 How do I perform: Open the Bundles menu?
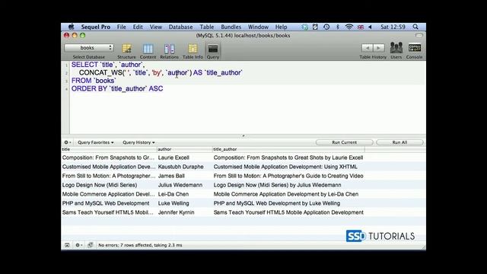pyautogui.click(x=231, y=27)
